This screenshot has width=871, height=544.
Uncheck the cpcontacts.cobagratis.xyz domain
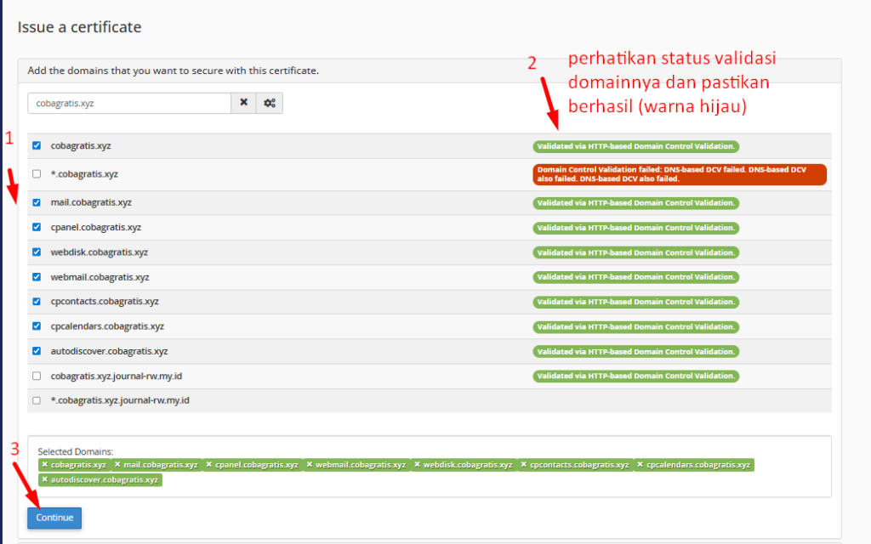click(36, 301)
